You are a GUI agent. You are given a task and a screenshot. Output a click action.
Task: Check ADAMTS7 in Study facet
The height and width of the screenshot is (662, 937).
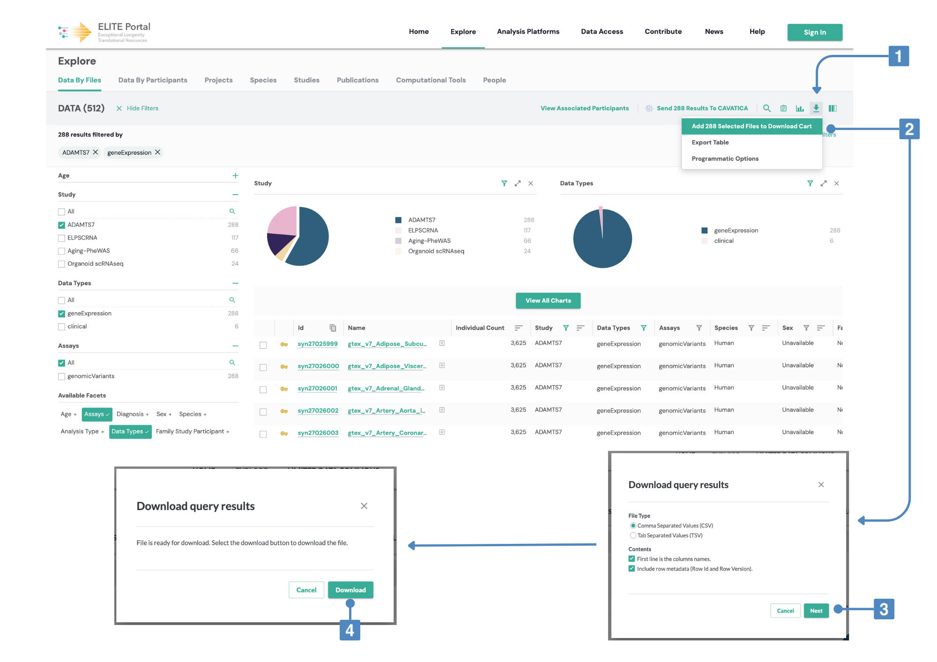[x=61, y=225]
